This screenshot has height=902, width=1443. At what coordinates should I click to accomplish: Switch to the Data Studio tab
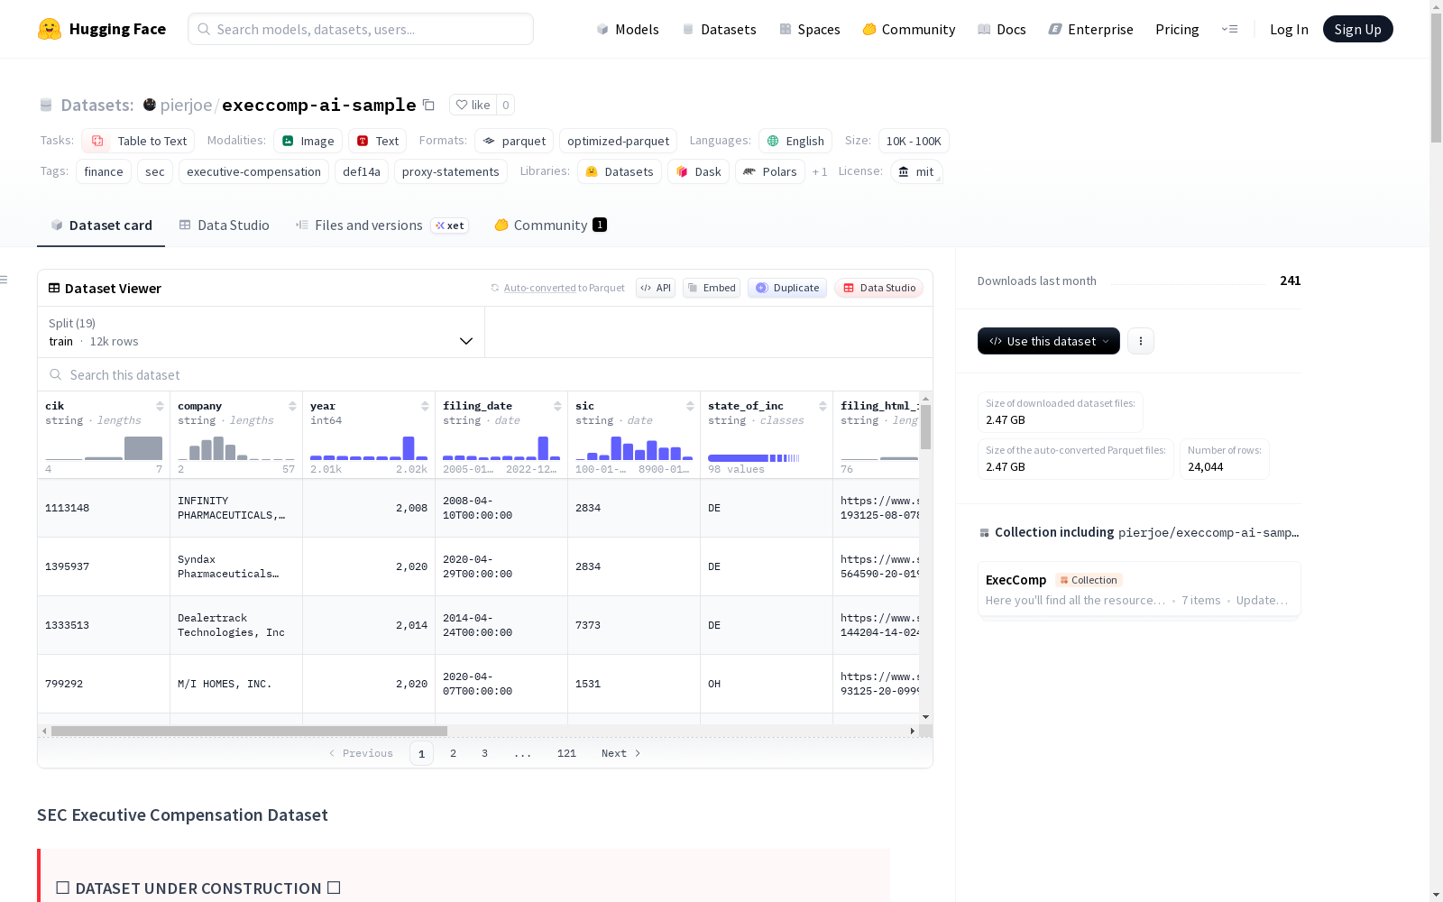coord(225,225)
